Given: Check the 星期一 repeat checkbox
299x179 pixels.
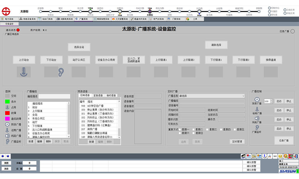Looking at the screenshot, I should tap(180, 129).
